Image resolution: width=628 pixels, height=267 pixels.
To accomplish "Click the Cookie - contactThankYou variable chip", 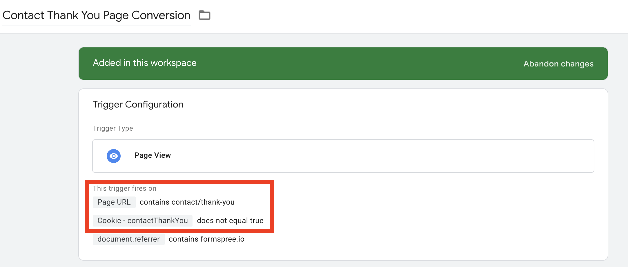I will 142,221.
